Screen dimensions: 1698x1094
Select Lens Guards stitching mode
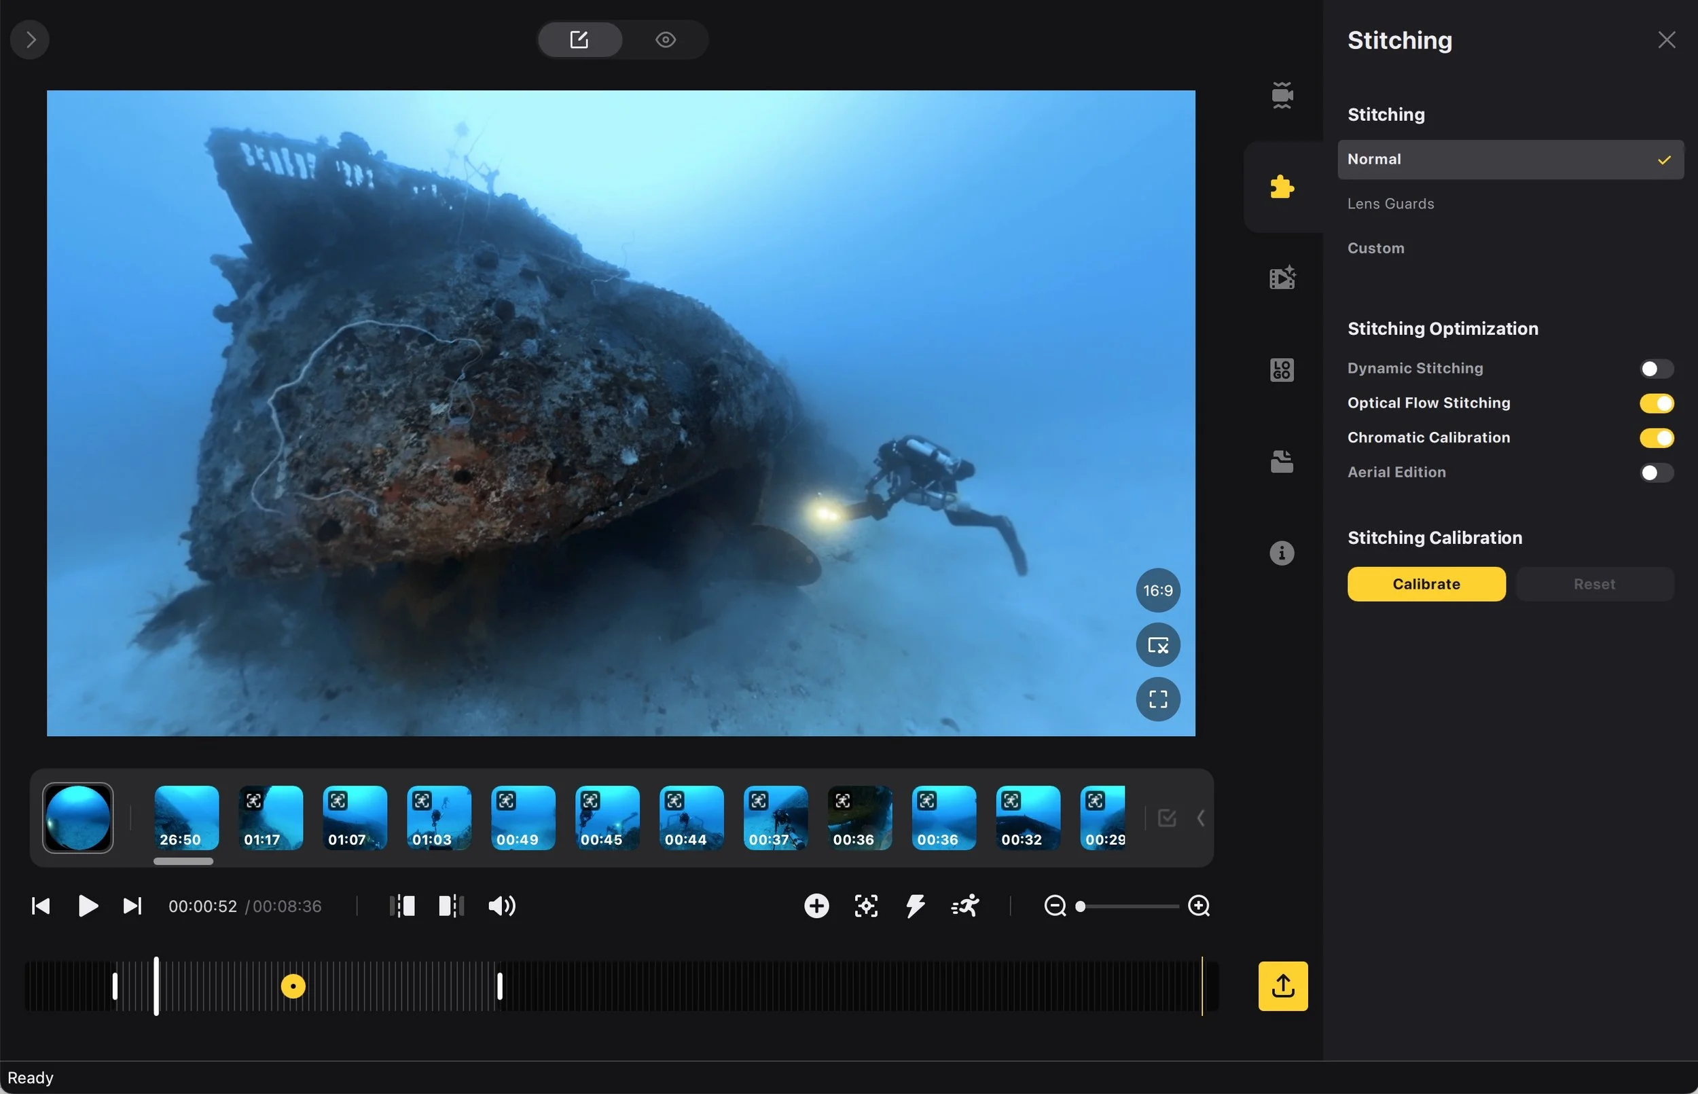[1390, 203]
